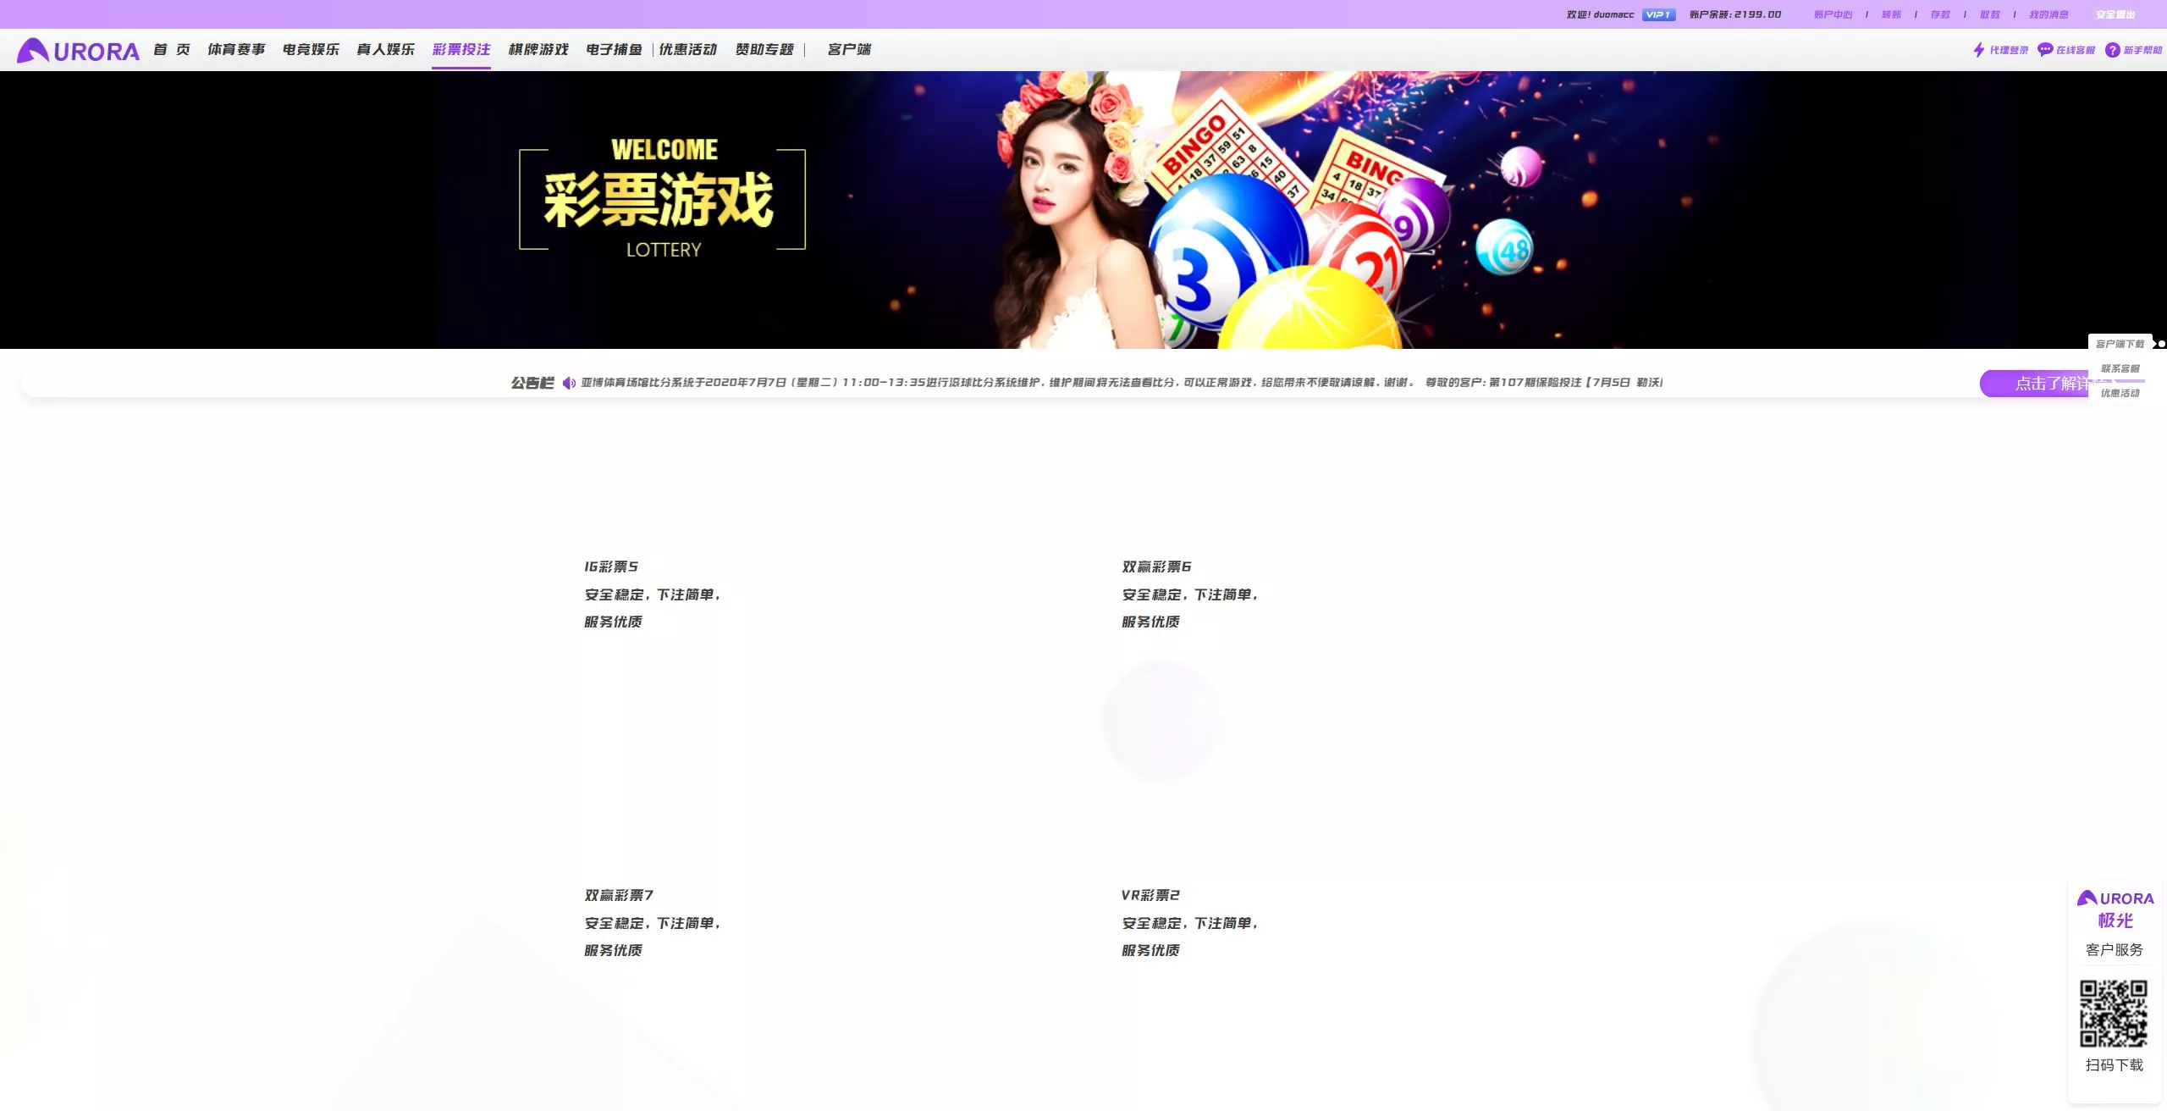Open the 双赢彩票7 lottery card title
This screenshot has height=1111, width=2167.
(619, 895)
